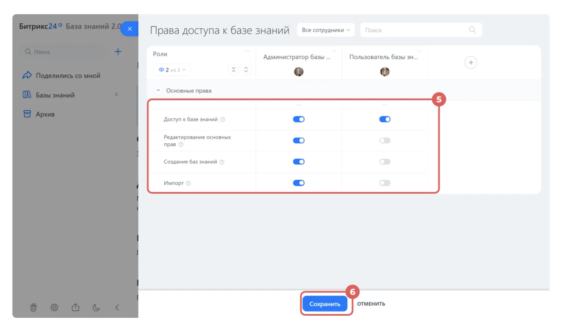Click help icon next to Импорт

[188, 183]
